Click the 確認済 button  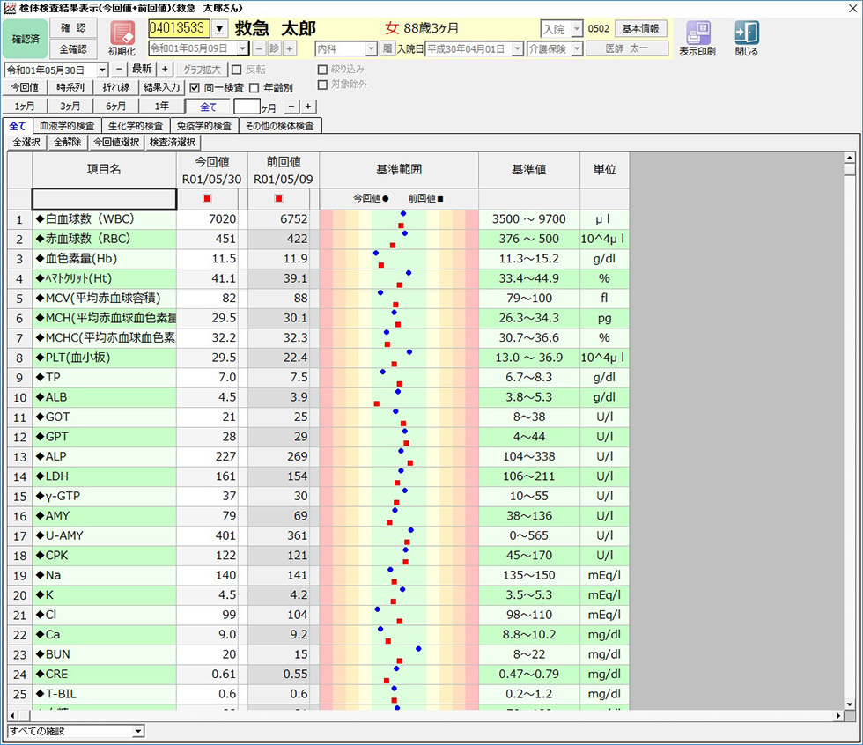click(26, 39)
